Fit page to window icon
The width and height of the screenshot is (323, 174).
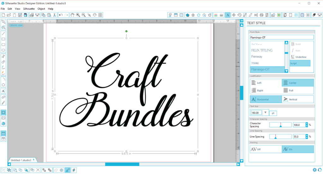coord(100,15)
